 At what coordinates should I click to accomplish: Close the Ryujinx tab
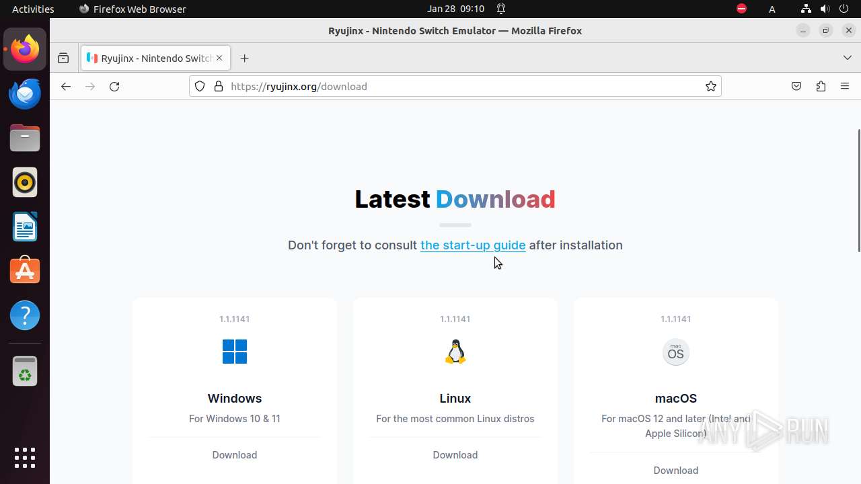point(219,58)
